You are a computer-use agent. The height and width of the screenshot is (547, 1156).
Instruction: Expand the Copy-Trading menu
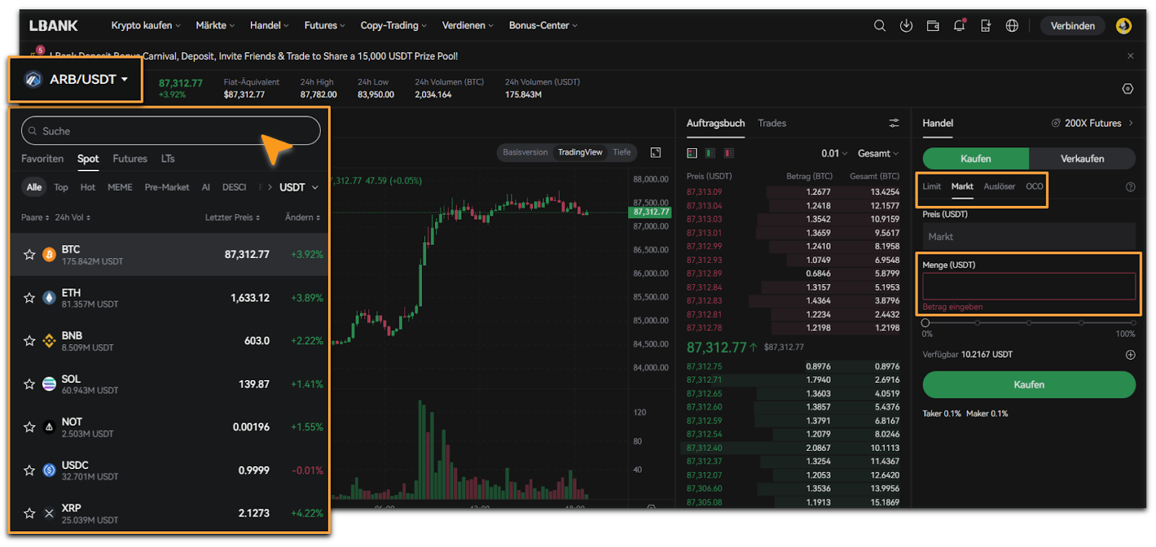point(394,25)
